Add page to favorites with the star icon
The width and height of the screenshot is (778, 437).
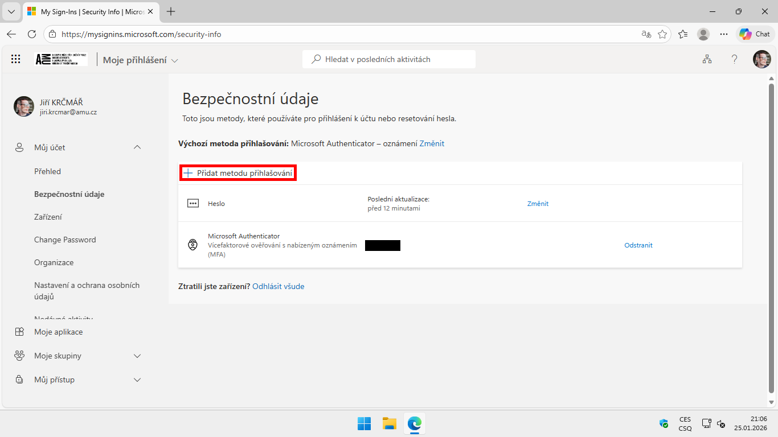point(662,34)
